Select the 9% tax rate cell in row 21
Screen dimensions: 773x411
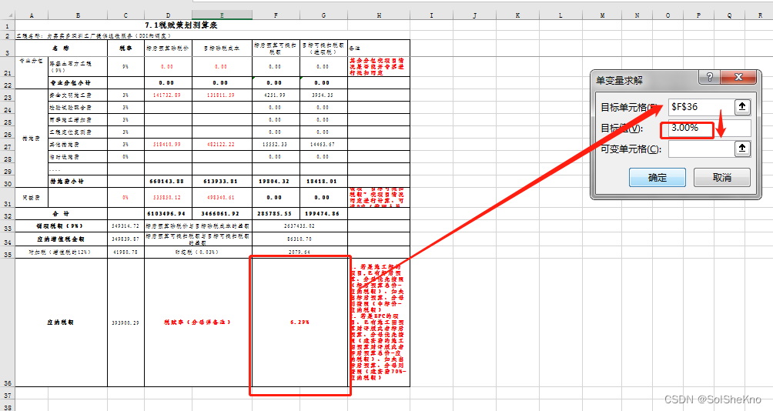(x=125, y=66)
